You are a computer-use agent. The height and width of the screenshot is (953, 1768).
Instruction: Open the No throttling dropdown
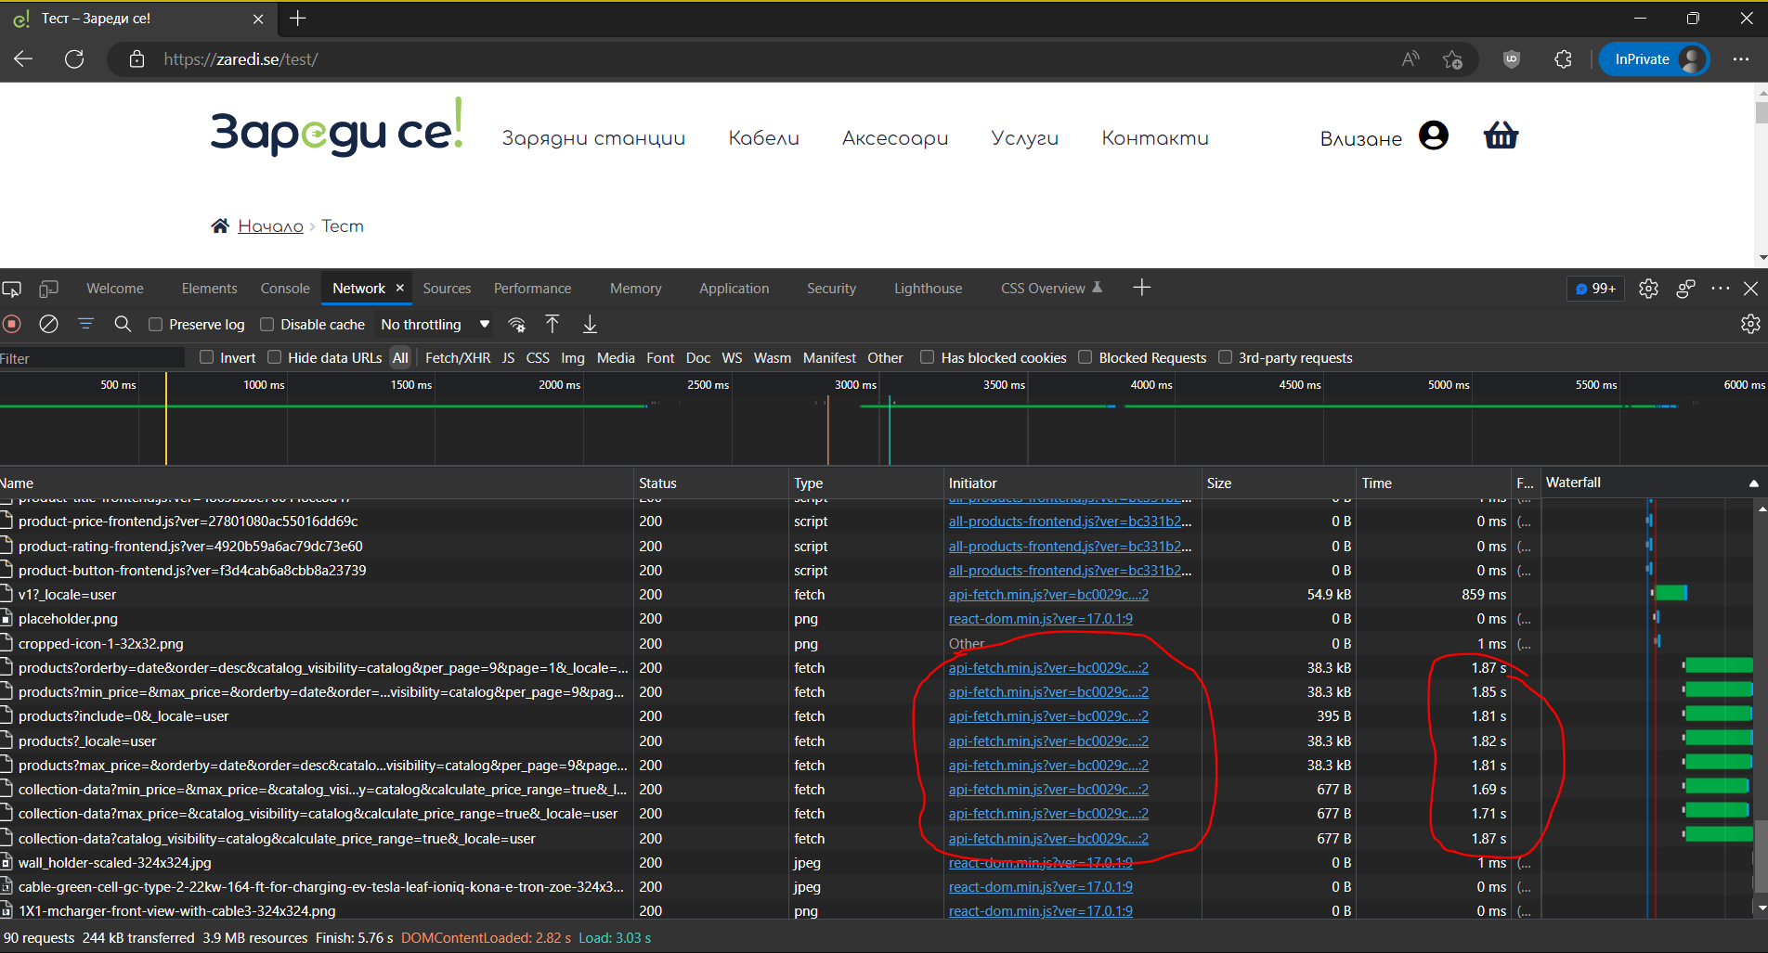click(x=434, y=324)
